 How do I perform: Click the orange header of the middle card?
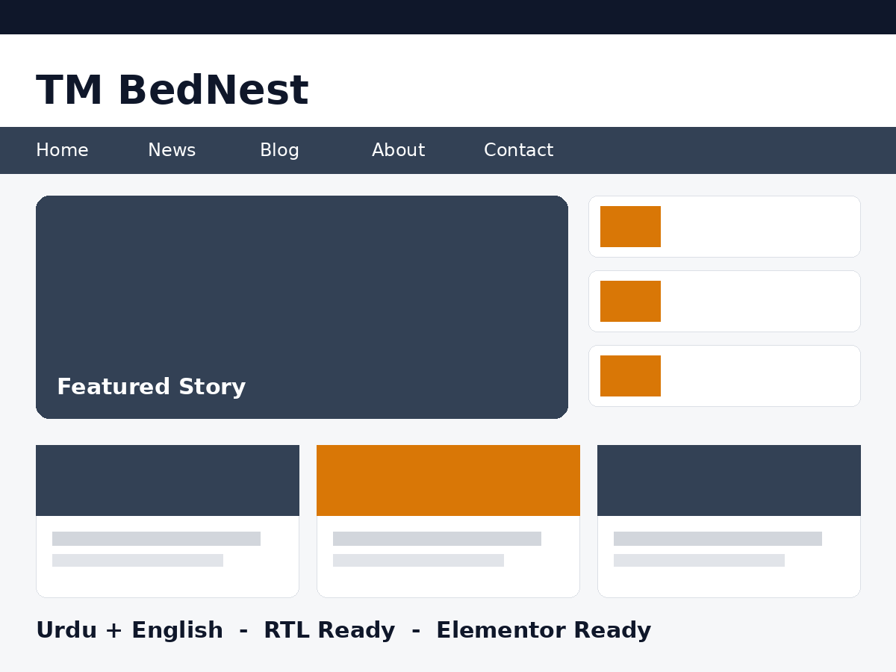pos(448,480)
